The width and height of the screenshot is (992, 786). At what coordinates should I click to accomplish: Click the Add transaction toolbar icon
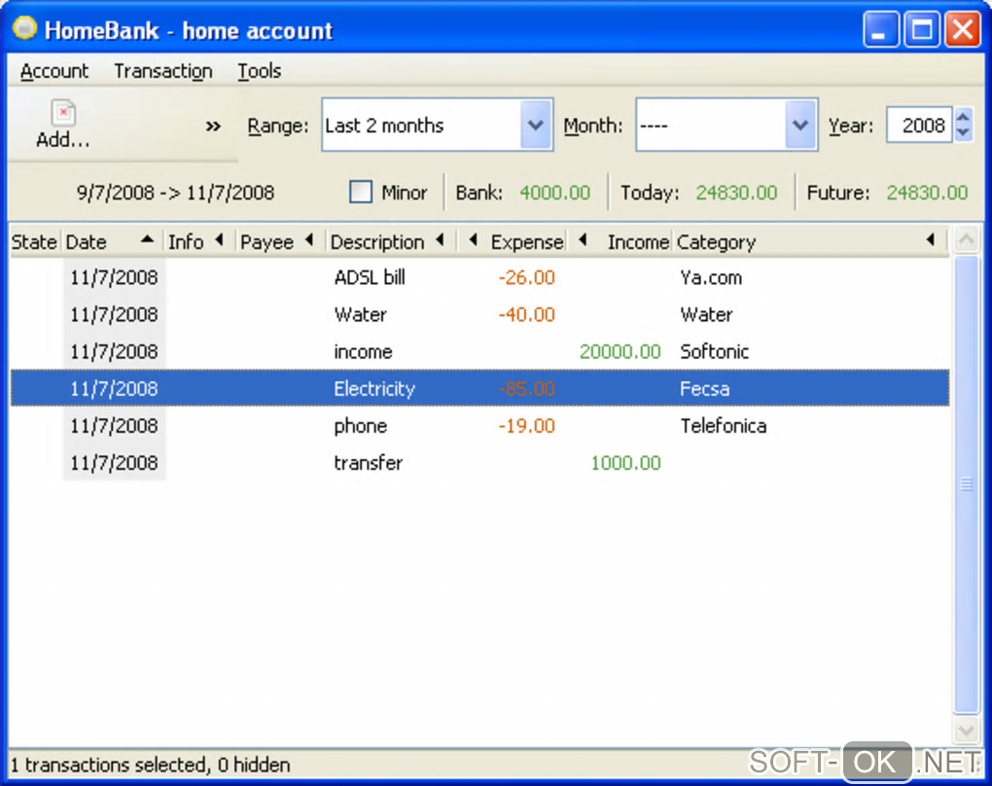click(62, 125)
